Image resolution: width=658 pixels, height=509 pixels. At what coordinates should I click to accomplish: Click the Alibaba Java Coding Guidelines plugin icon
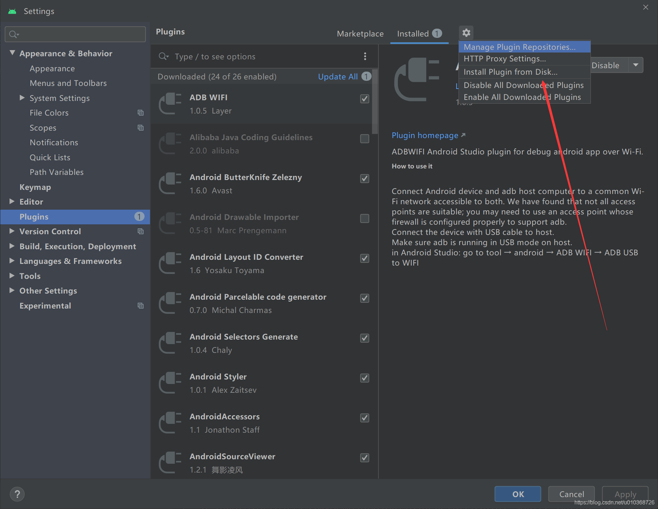tap(170, 144)
